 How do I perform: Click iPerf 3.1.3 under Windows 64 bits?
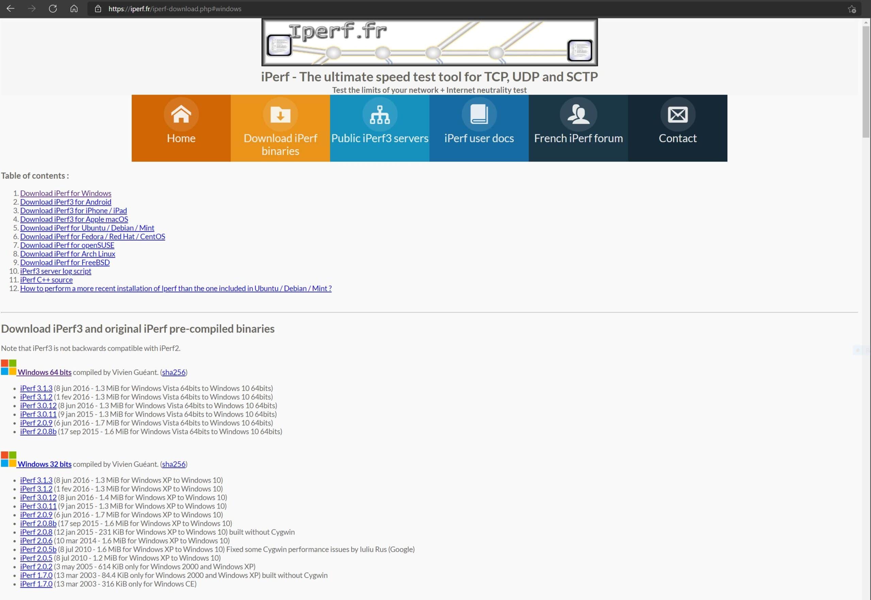tap(36, 388)
